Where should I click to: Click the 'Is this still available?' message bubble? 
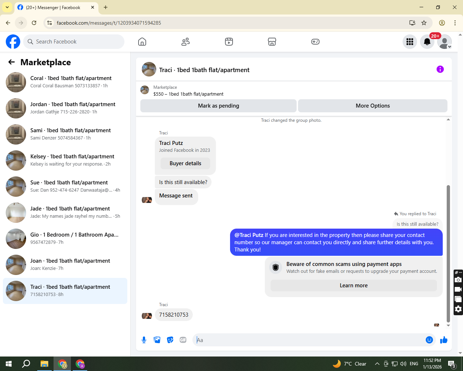click(x=183, y=182)
